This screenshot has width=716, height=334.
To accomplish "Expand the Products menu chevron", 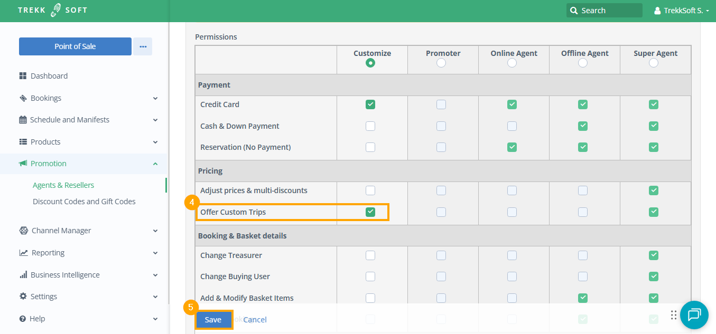I will (x=155, y=142).
